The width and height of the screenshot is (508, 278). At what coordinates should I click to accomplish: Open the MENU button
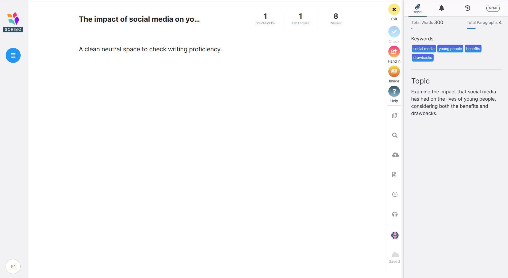tap(493, 8)
